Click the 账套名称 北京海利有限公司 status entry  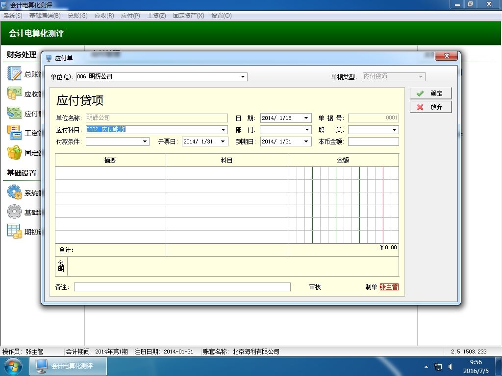(x=241, y=352)
